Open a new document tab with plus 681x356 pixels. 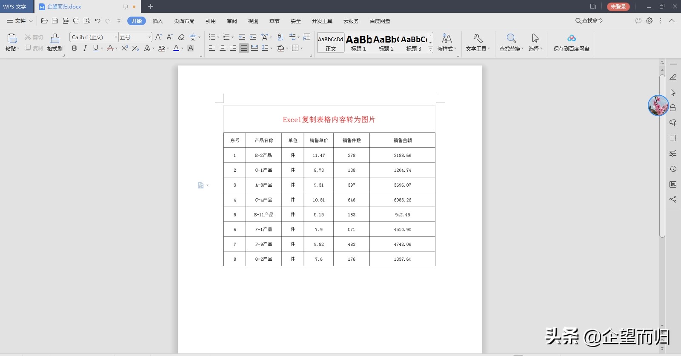tap(150, 6)
